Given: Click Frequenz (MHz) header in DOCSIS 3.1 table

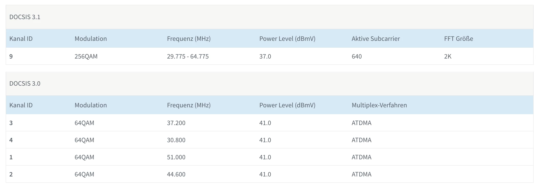Looking at the screenshot, I should point(189,39).
